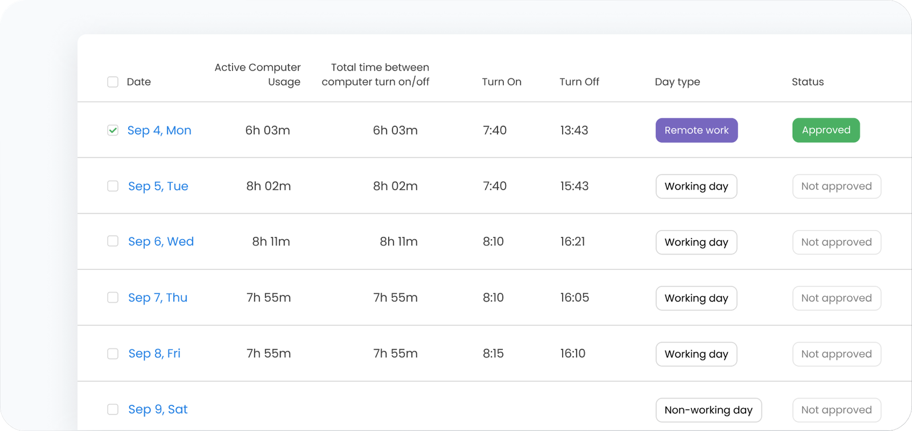Click Not approved status for Sep 5
The image size is (912, 431).
(836, 186)
